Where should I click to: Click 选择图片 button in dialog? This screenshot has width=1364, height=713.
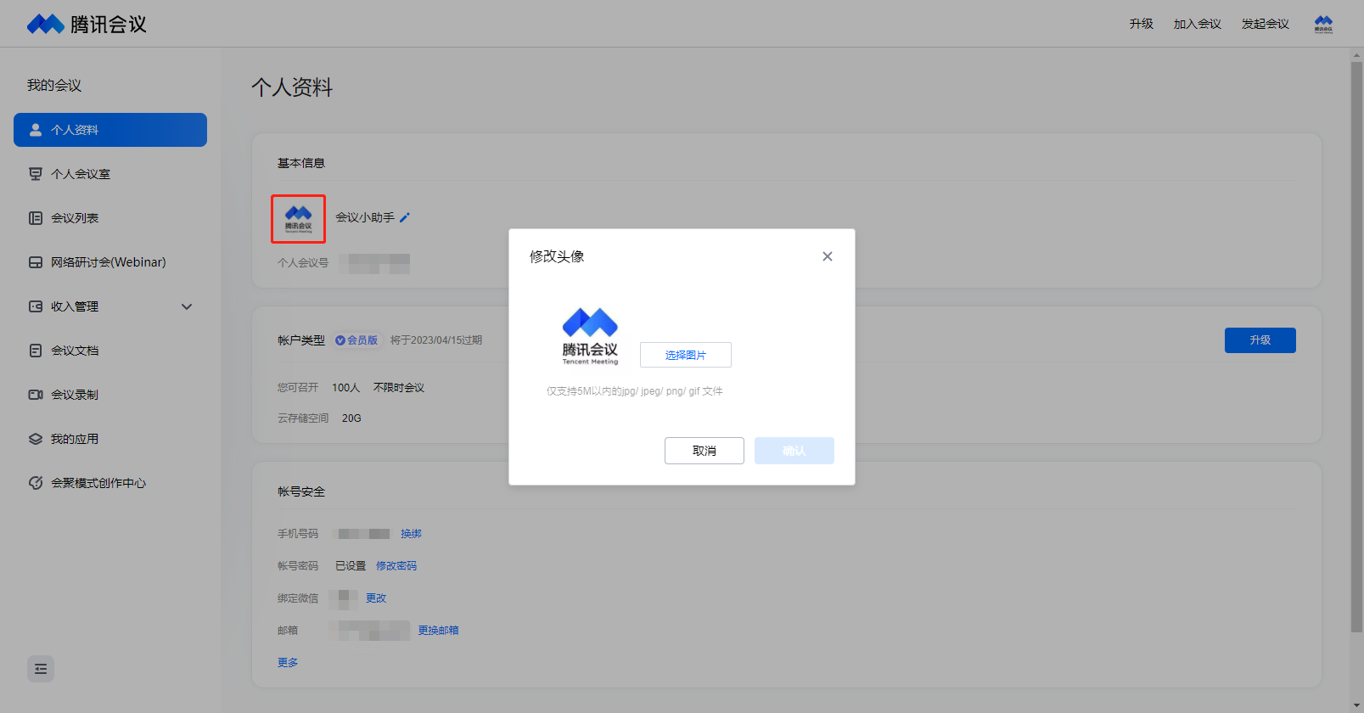tap(686, 355)
